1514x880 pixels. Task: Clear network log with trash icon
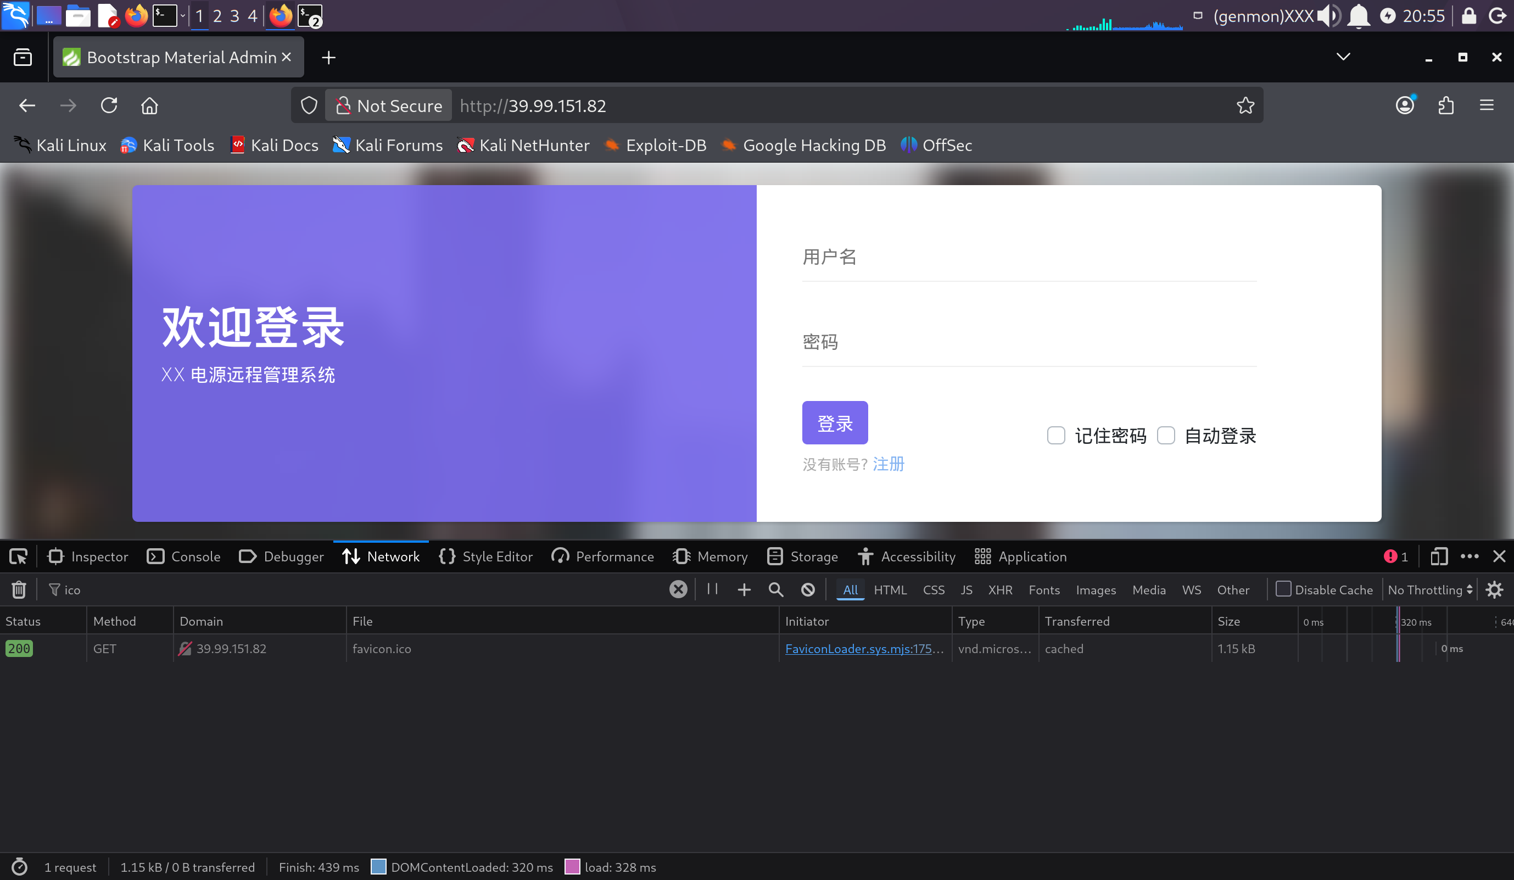pyautogui.click(x=19, y=589)
